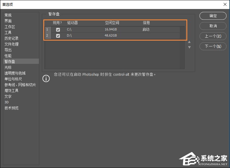Viewport: 230px width, 168px height.
Task: Click the 驱动器 column header
Action: point(72,23)
